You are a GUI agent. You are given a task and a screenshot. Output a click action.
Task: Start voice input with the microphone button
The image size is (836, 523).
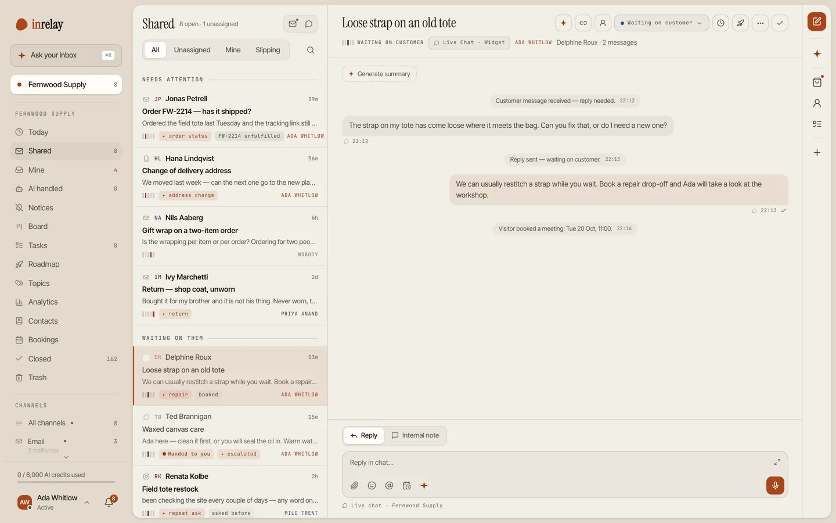[x=775, y=486]
